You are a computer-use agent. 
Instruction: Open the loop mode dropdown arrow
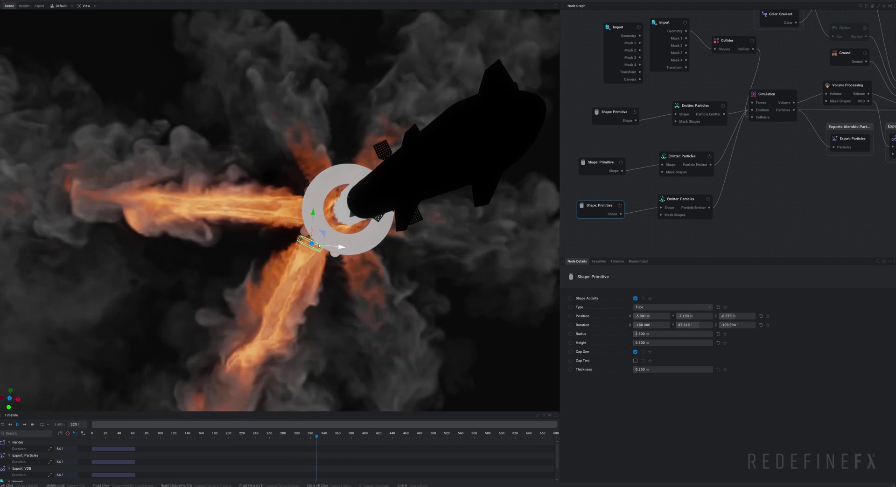[48, 424]
